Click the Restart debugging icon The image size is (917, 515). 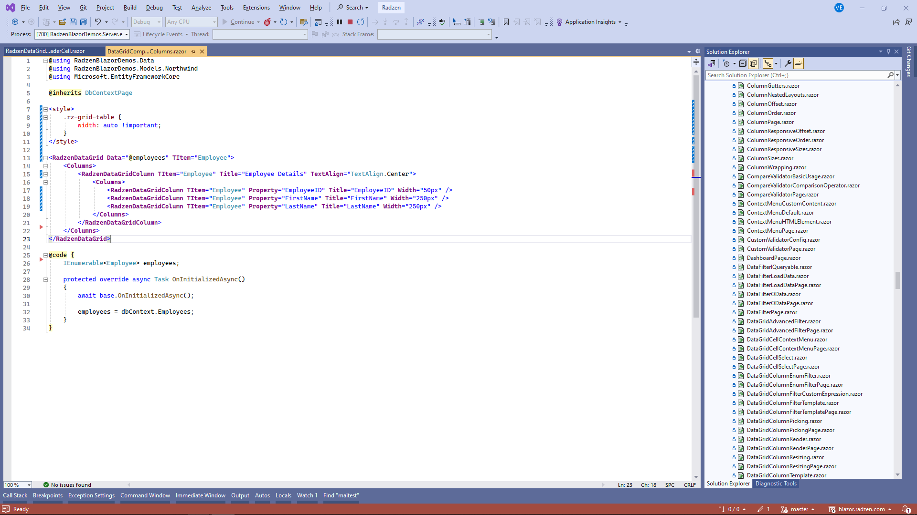(361, 22)
